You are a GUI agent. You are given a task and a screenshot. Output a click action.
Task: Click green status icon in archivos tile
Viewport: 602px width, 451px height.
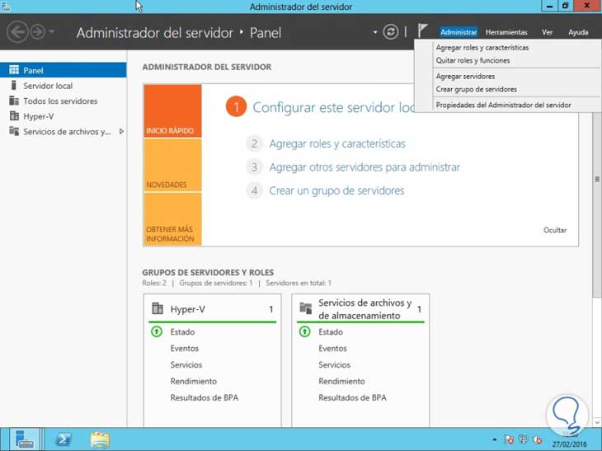click(305, 331)
